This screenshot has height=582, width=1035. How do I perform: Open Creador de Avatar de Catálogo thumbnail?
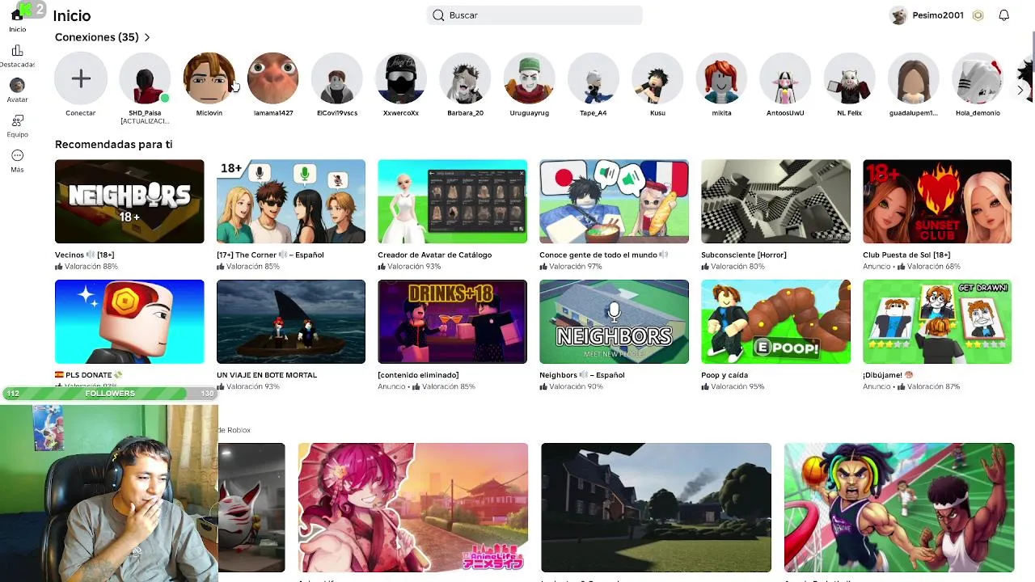pyautogui.click(x=453, y=201)
